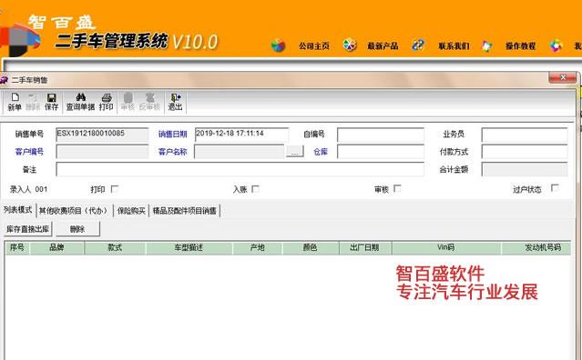This screenshot has height=360, width=582.
Task: Open the 公司主页 link
Action: (x=314, y=46)
